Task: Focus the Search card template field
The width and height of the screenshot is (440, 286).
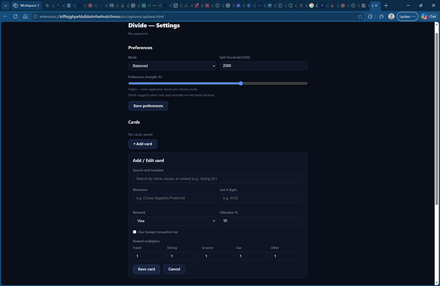Action: coord(218,179)
